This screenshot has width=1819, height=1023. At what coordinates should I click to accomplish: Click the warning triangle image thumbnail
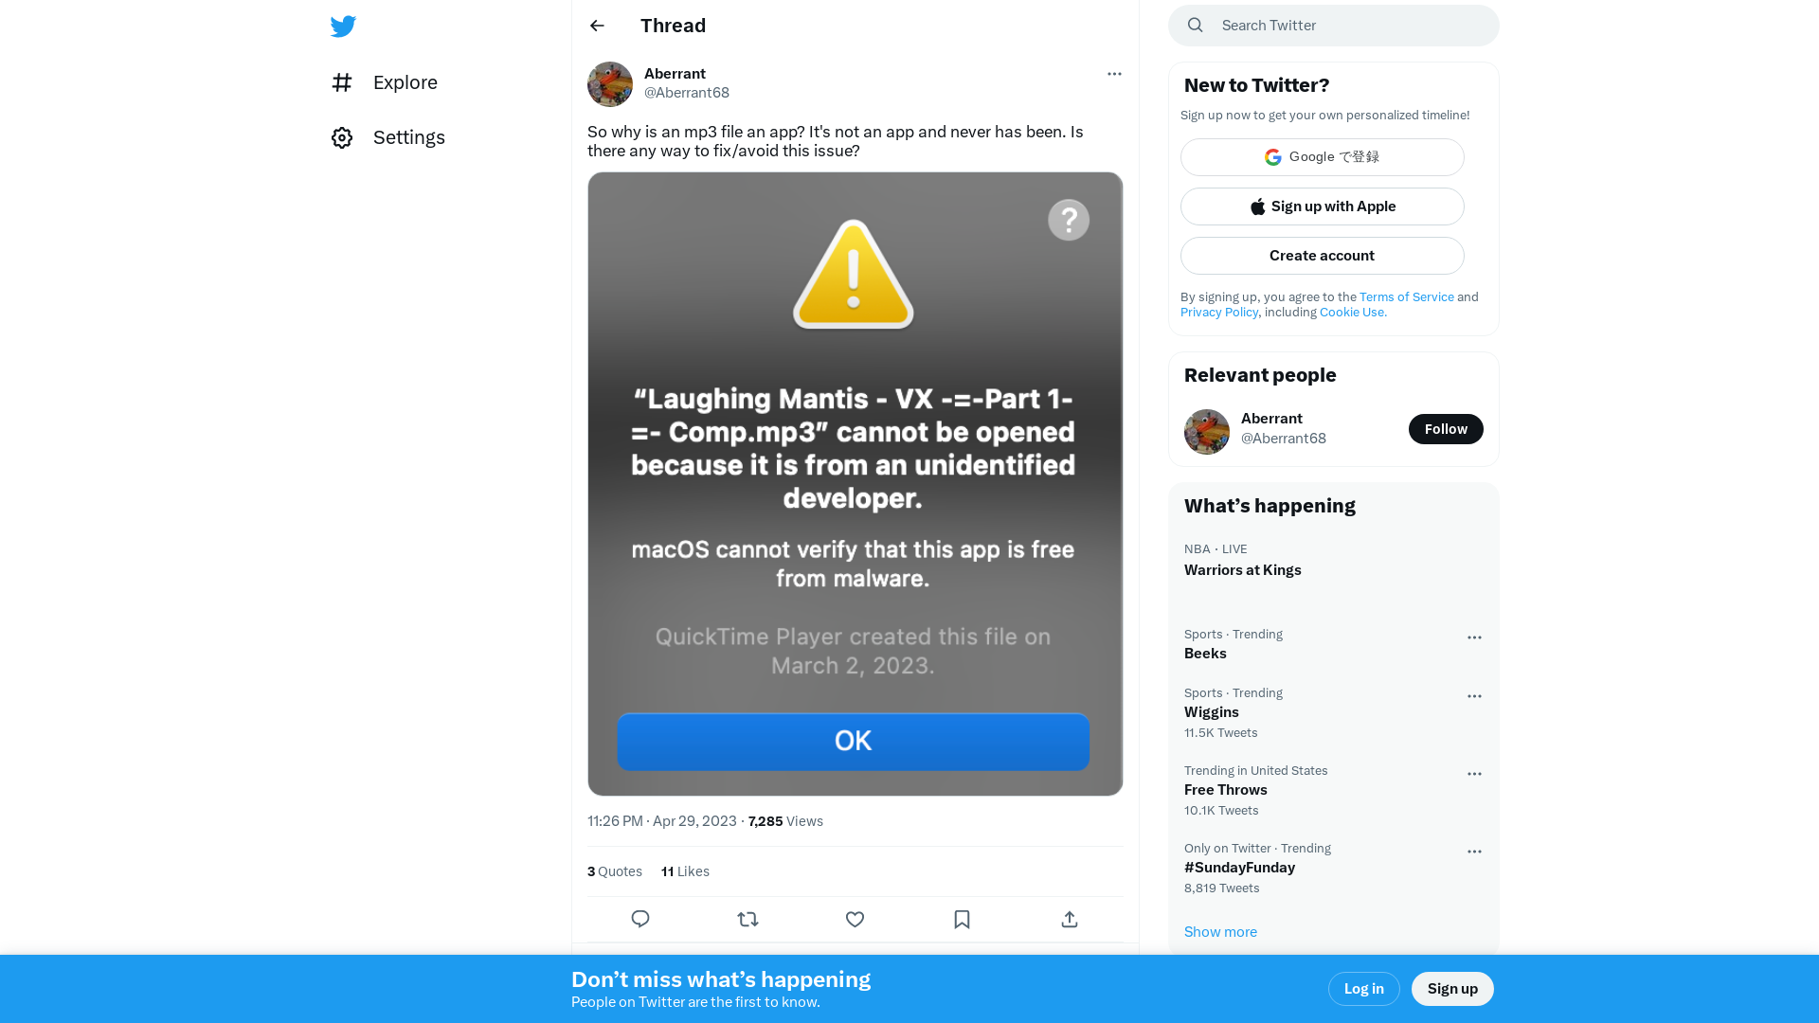coord(854,272)
